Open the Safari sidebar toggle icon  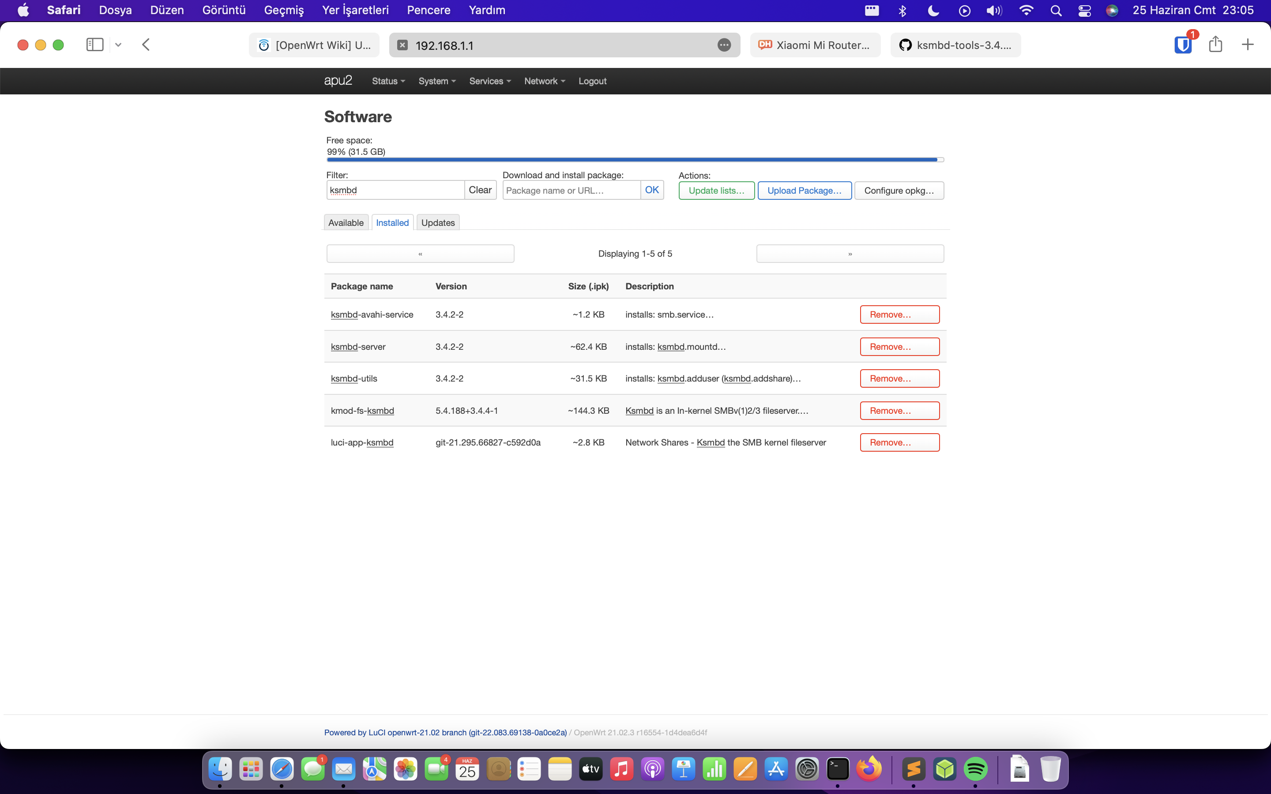pos(94,45)
